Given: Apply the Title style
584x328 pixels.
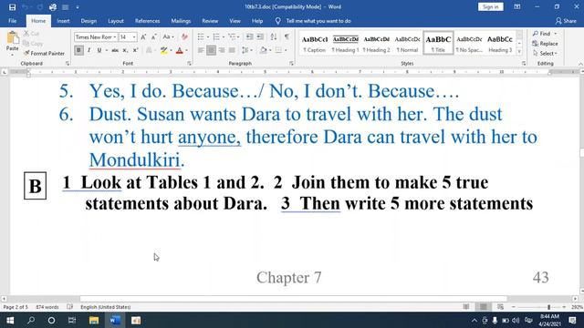Looking at the screenshot, I should pyautogui.click(x=438, y=43).
